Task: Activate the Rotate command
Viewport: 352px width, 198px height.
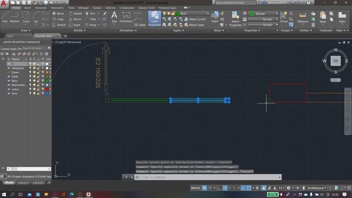Action: (x=75, y=13)
